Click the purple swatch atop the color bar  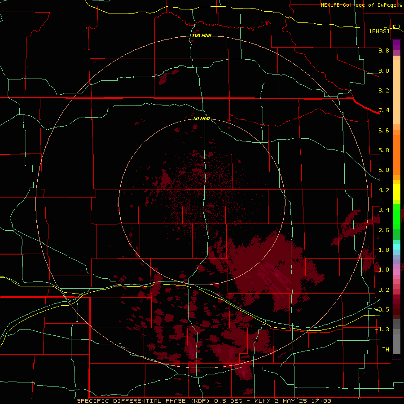[396, 45]
